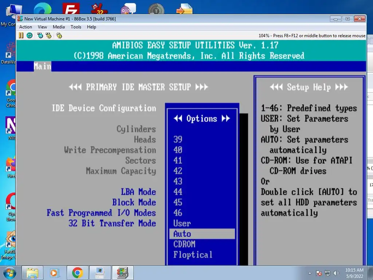Click the Primary IDE Master Setup heading
The image size is (373, 280).
[138, 87]
